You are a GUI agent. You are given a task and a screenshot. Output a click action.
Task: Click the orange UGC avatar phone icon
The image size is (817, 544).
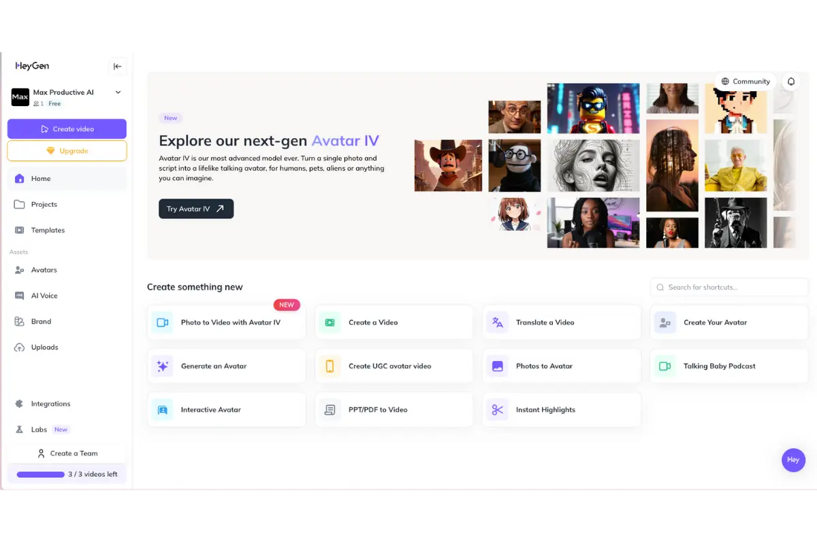click(330, 366)
